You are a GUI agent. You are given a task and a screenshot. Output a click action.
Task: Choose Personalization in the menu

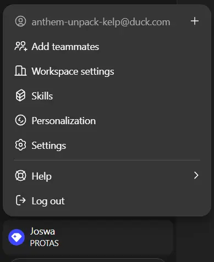[x=107, y=120]
